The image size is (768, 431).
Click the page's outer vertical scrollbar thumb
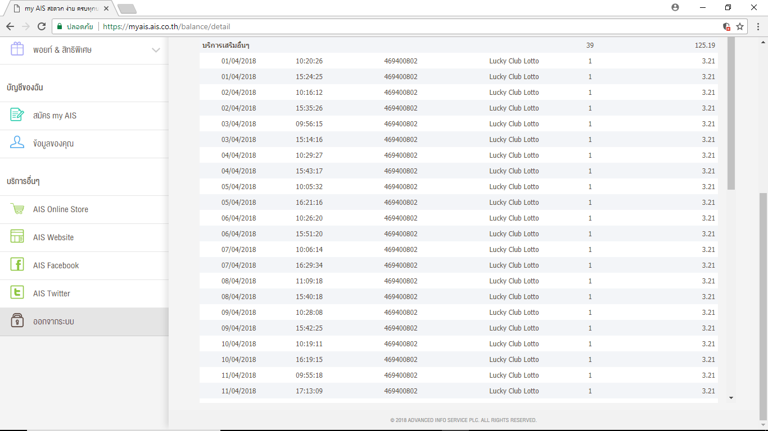pos(763,306)
